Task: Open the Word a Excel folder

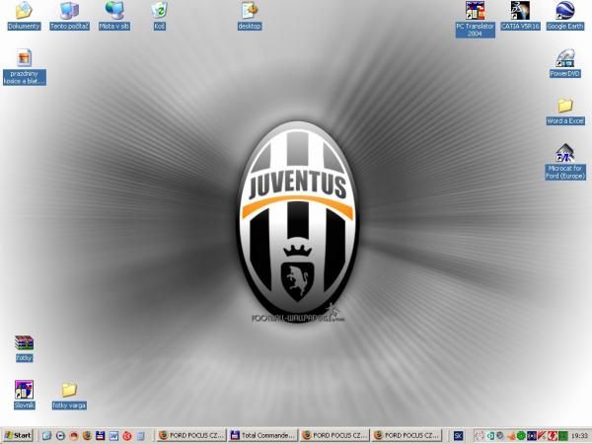Action: 565,106
